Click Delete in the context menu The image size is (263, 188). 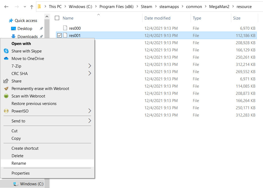(x=17, y=156)
